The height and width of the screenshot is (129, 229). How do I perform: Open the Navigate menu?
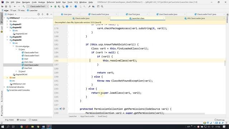pyautogui.click(x=26, y=2)
